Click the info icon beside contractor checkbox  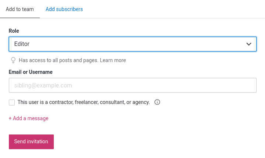coord(157,102)
